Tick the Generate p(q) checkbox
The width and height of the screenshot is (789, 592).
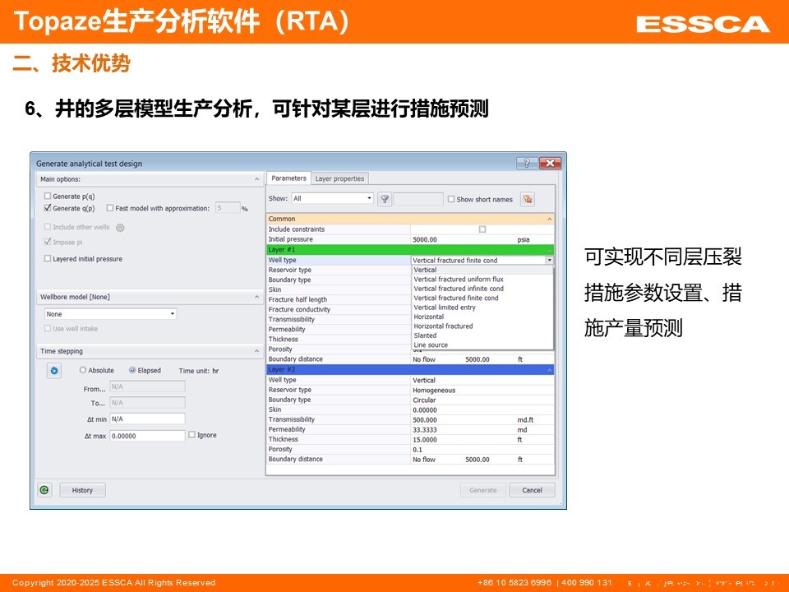pos(48,197)
